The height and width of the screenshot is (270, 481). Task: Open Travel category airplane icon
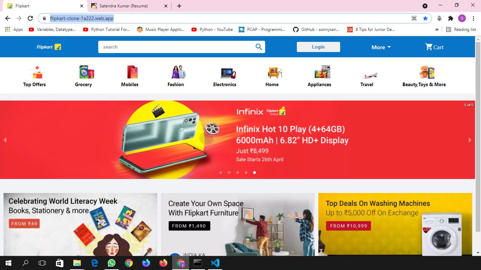point(369,75)
